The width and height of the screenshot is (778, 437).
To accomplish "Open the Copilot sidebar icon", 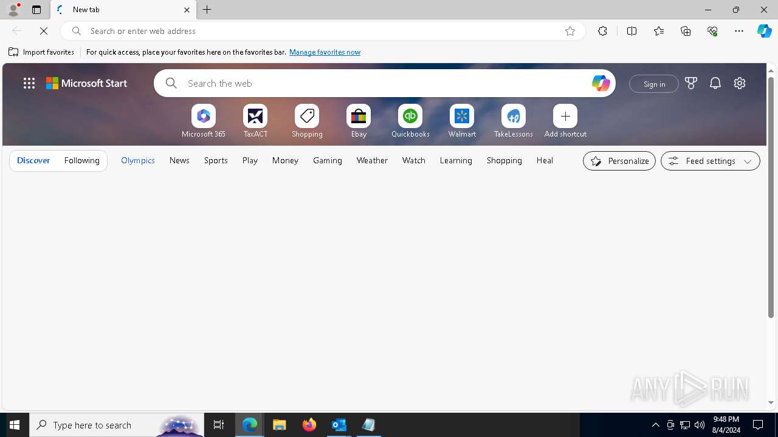I will [x=765, y=31].
